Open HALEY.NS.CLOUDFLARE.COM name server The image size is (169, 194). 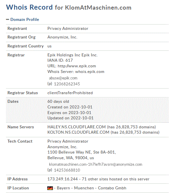[76, 127]
